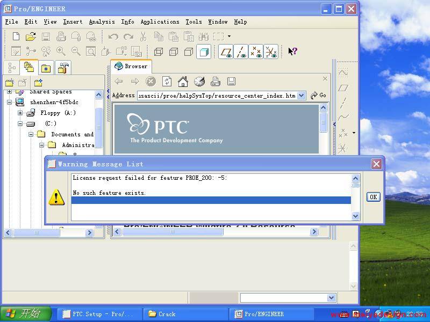Select the Sketch tool in right toolbar

[x=343, y=73]
